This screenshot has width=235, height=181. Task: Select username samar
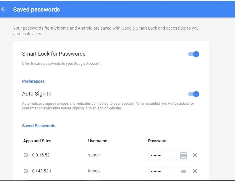[x=94, y=155]
